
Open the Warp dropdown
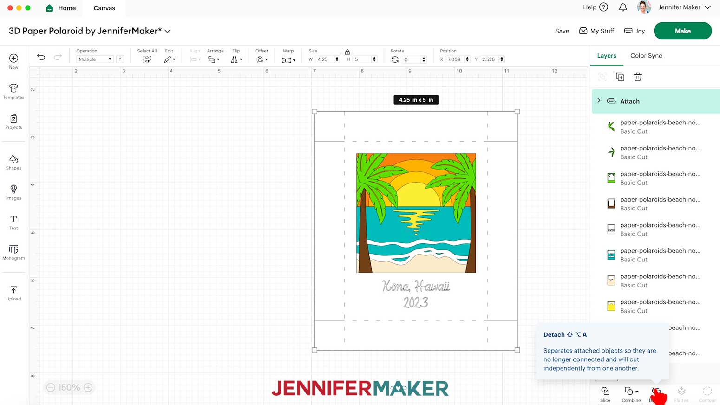pyautogui.click(x=288, y=59)
